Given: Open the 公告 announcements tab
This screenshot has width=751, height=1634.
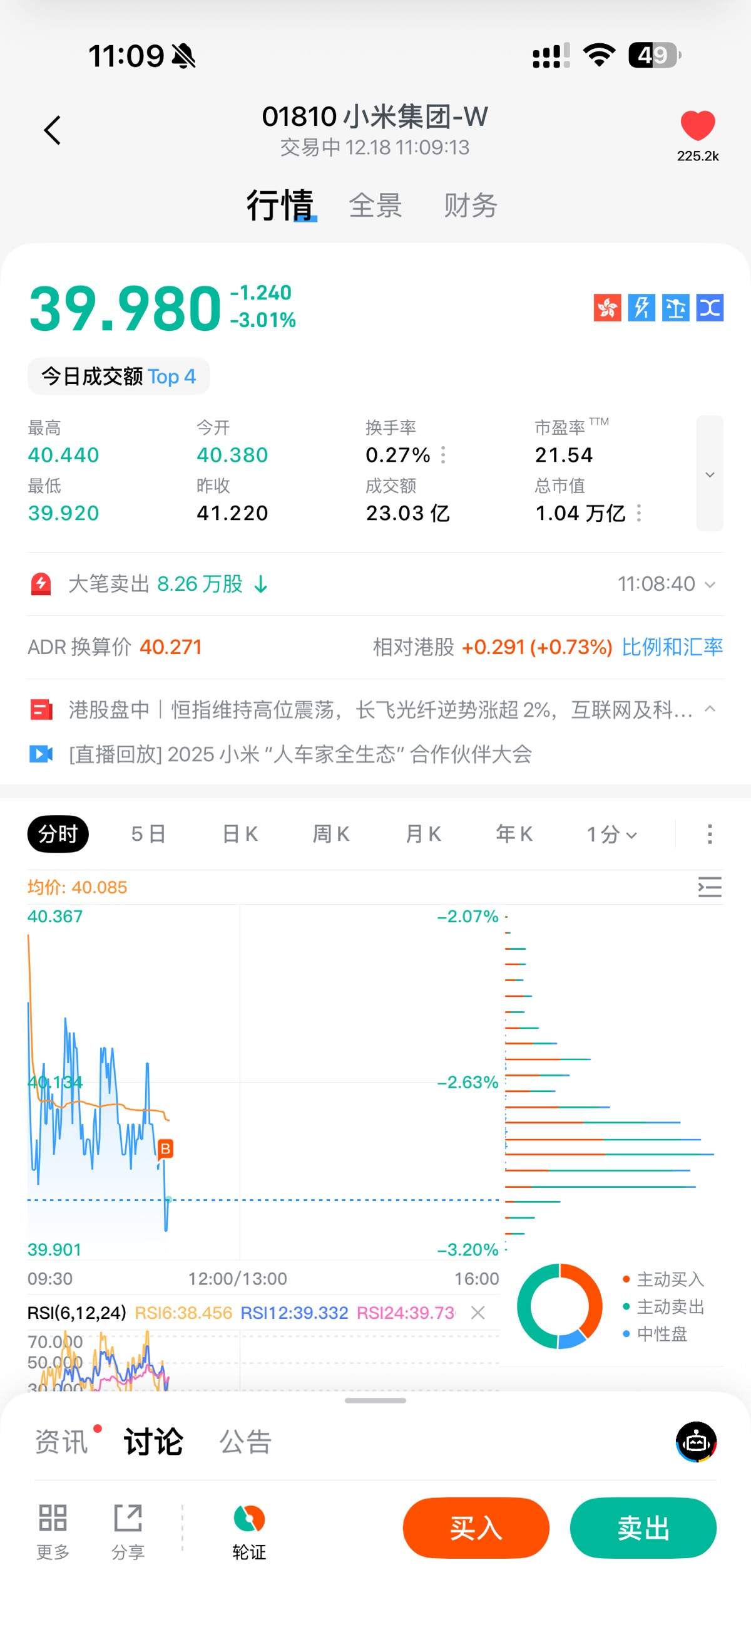Looking at the screenshot, I should pyautogui.click(x=245, y=1442).
